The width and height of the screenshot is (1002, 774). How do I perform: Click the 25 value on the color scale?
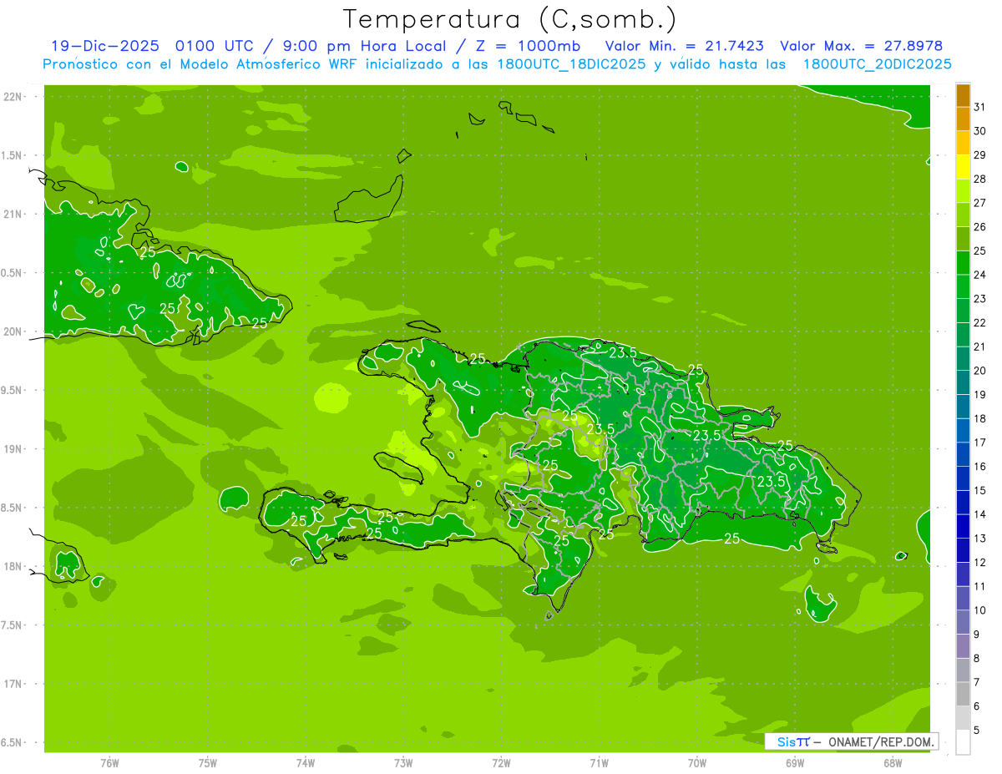pyautogui.click(x=979, y=250)
